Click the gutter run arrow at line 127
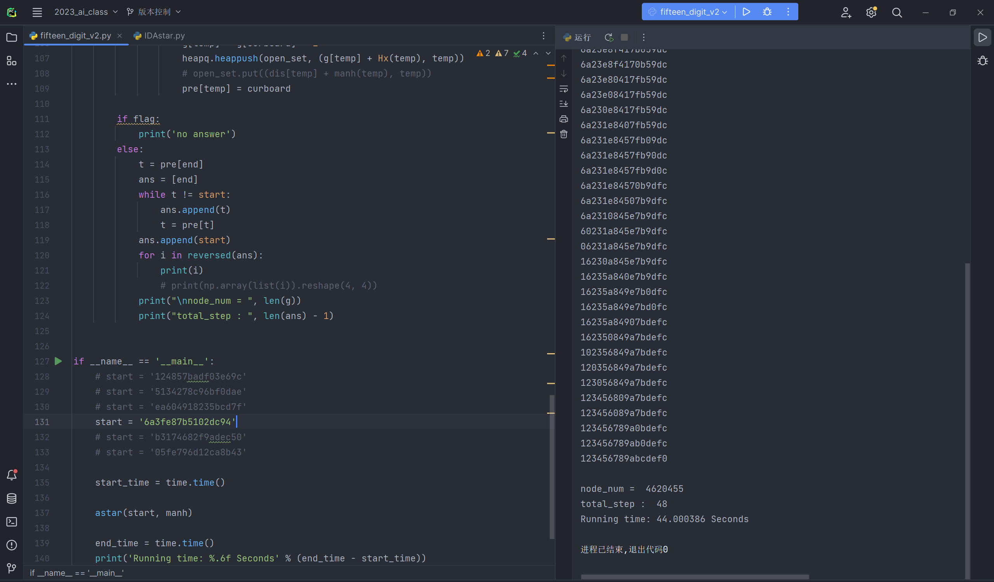Image resolution: width=994 pixels, height=582 pixels. (58, 361)
